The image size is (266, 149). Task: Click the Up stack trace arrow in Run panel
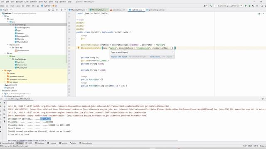[x=5, y=103]
